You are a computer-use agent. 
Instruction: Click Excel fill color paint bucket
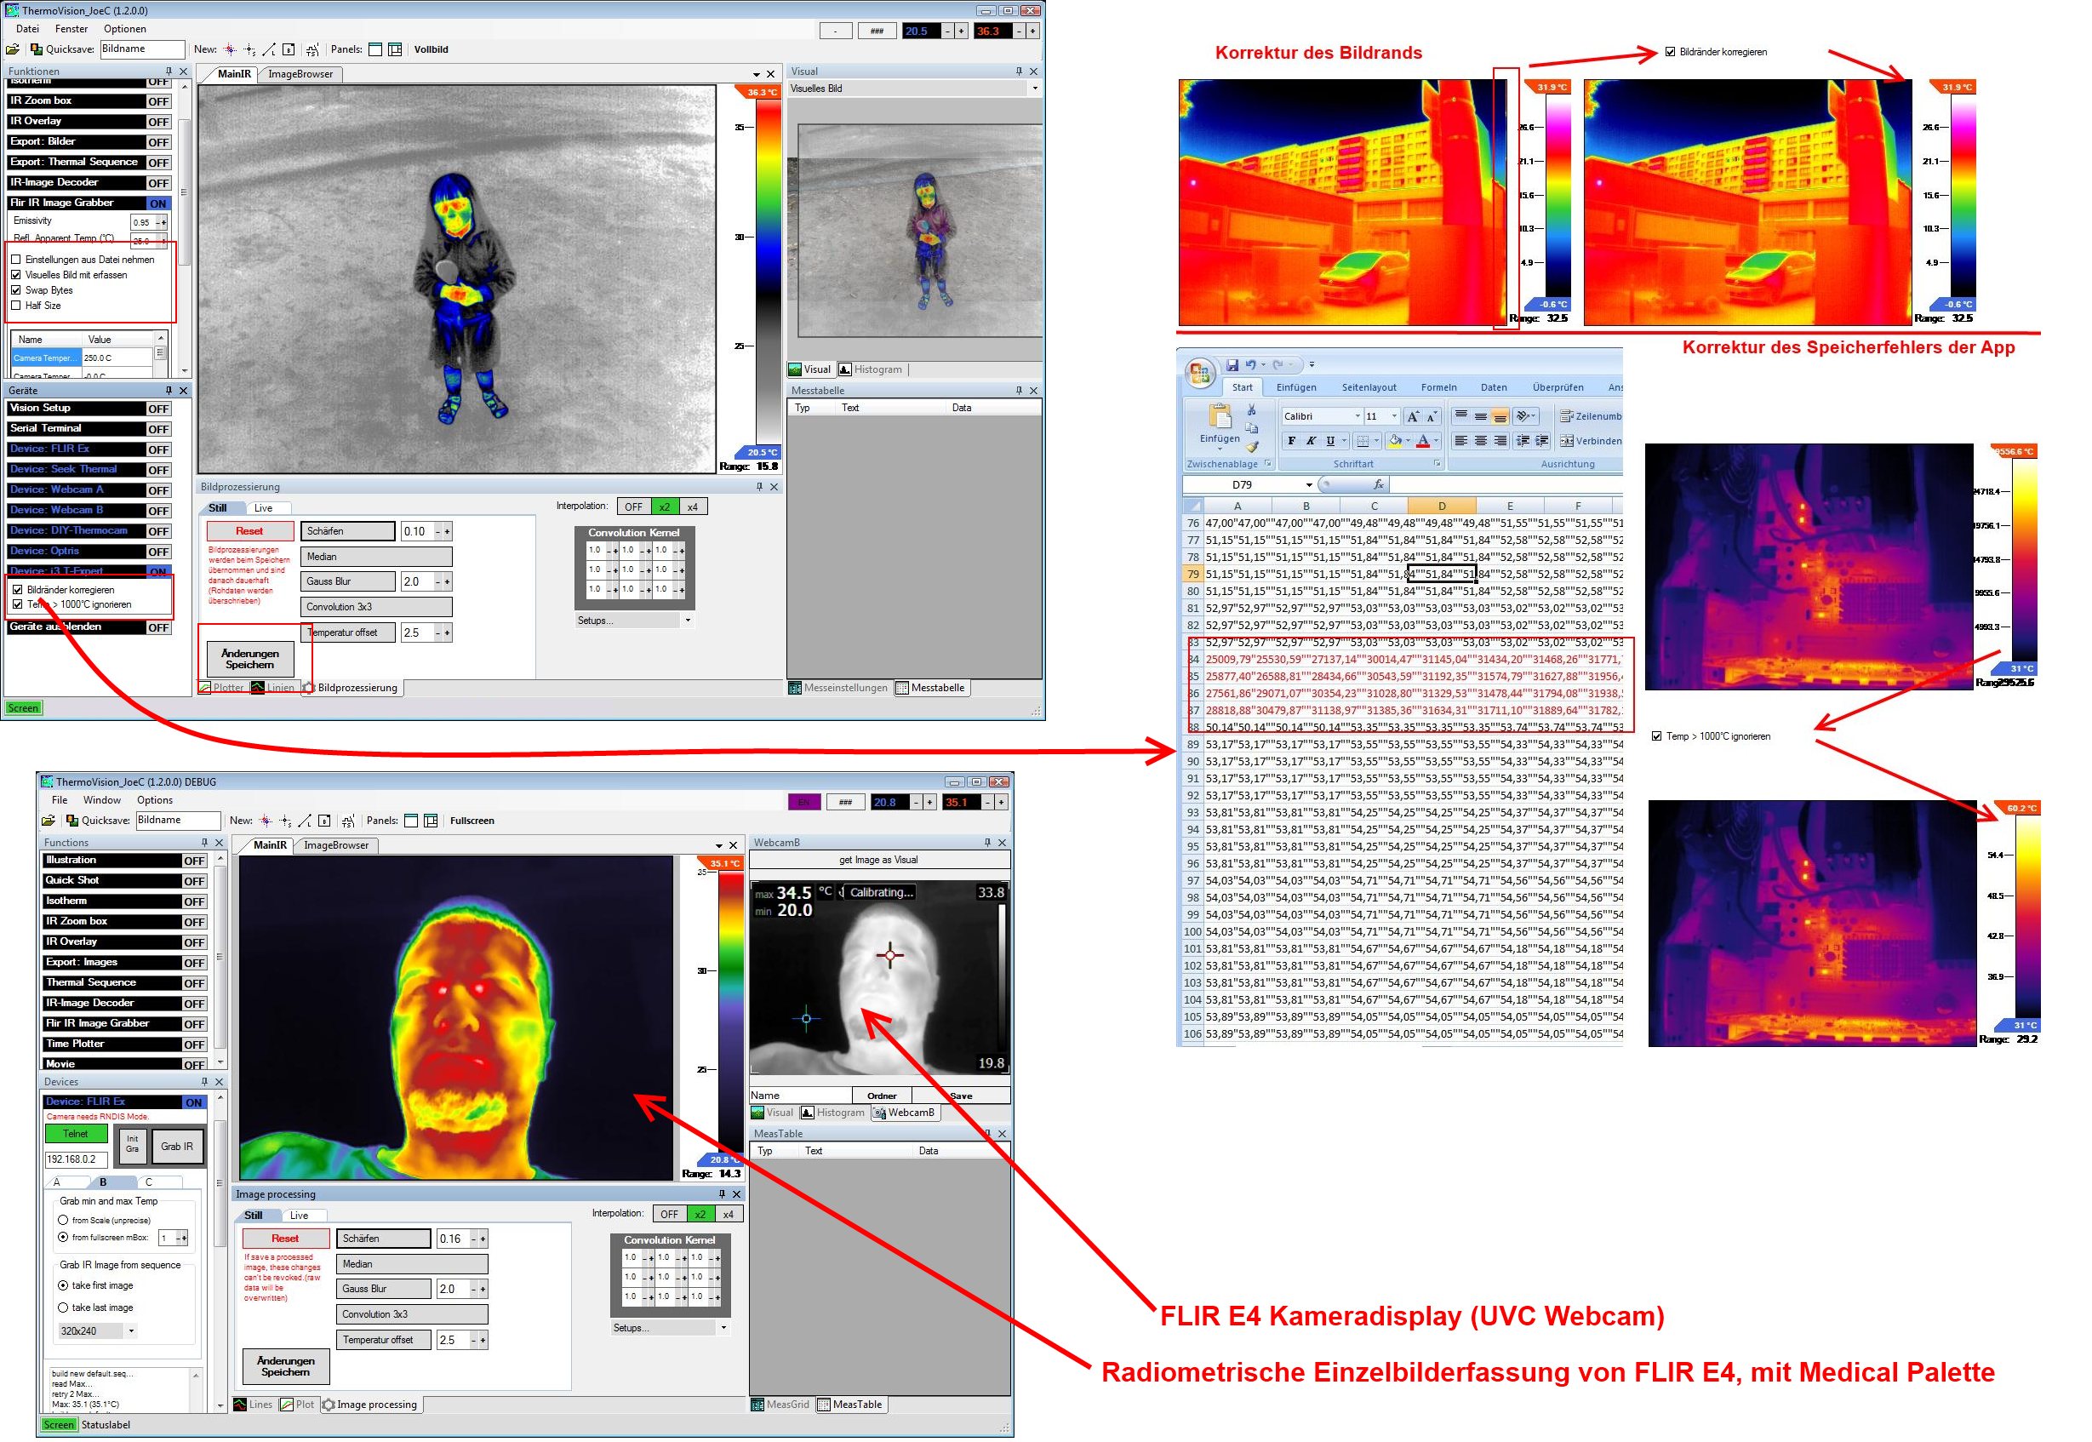pyautogui.click(x=1395, y=441)
